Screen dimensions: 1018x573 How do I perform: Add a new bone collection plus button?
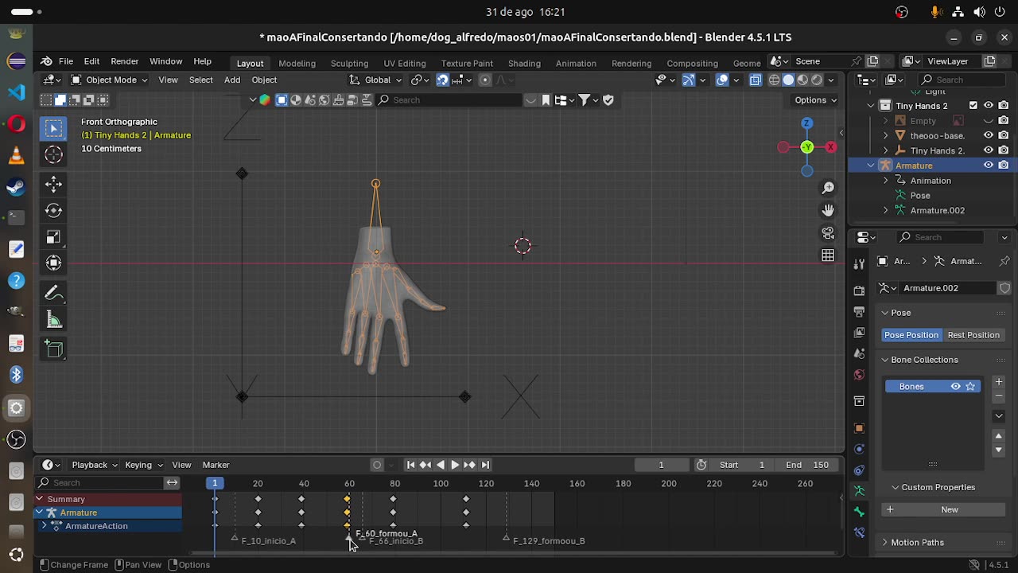point(999,382)
